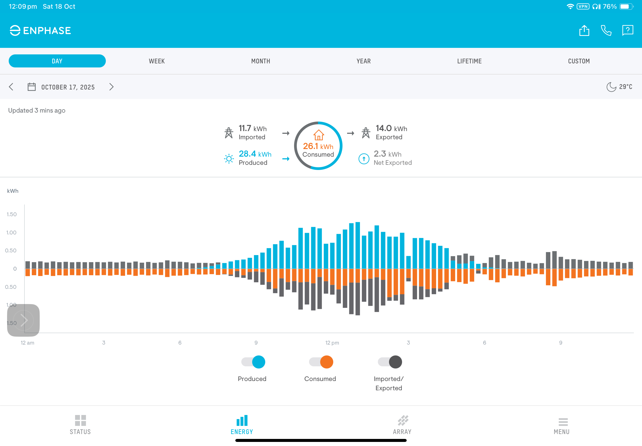Go to previous day with left chevron
Screen dimensions: 642x446
point(11,87)
